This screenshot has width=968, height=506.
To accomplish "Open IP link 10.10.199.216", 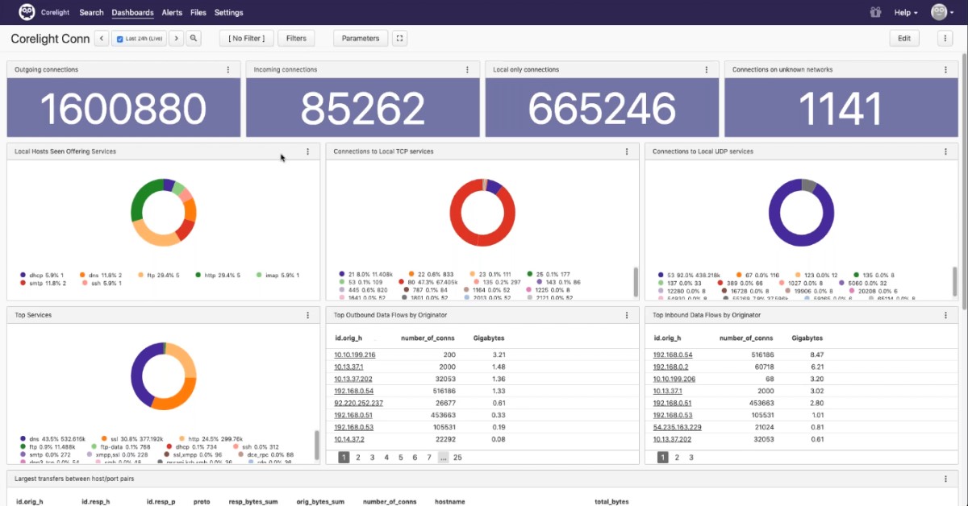I will (355, 355).
